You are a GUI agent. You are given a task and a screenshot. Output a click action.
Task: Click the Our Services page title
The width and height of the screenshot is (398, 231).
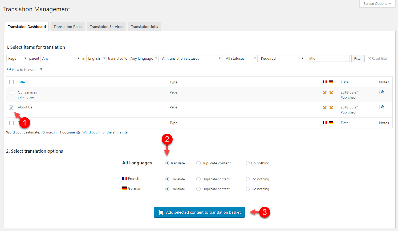click(x=27, y=92)
